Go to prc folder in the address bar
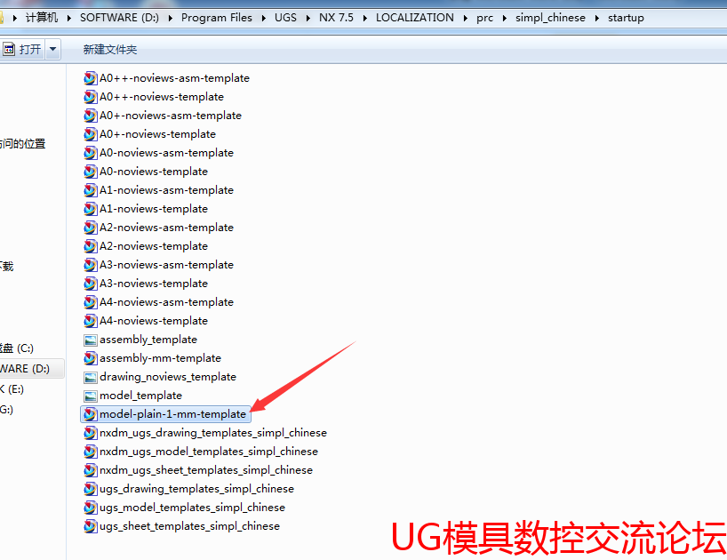Screen dimensions: 727x560 coord(484,18)
